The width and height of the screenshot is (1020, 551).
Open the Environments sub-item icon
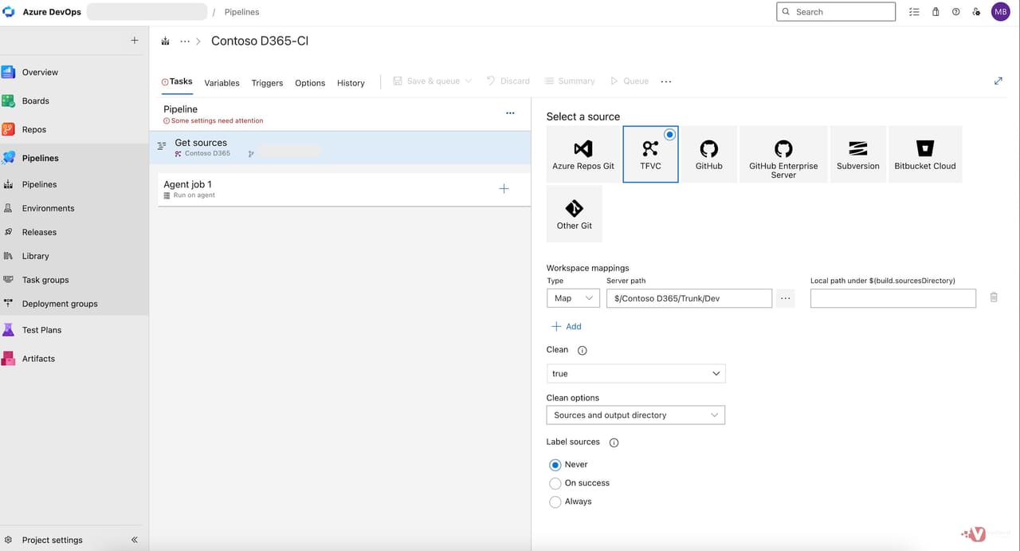click(x=9, y=208)
